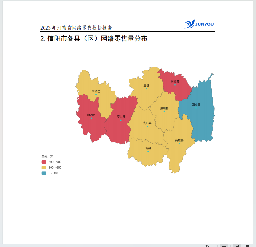Click the heading 2. 信阳市各县（区）网络零售量分布
Screen dimensions: 256x247
(94, 39)
